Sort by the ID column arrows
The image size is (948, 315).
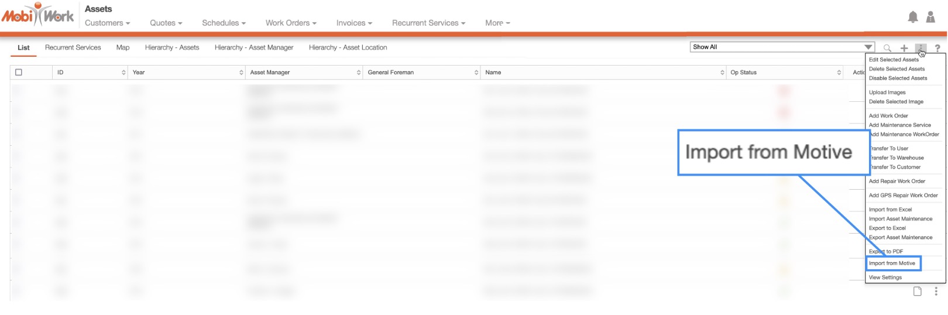tap(123, 73)
